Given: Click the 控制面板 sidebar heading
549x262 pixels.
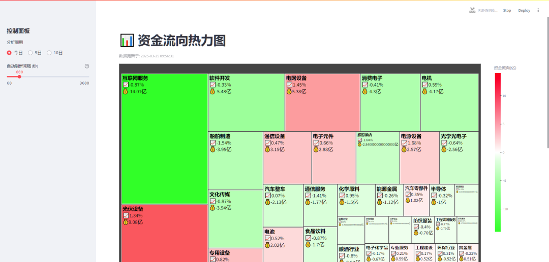Looking at the screenshot, I should [x=18, y=31].
